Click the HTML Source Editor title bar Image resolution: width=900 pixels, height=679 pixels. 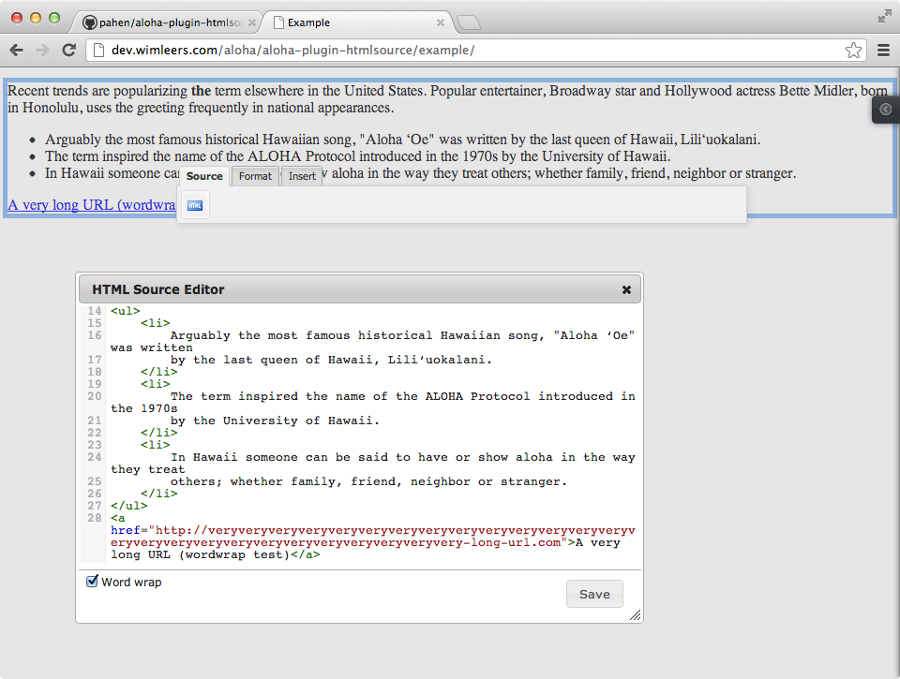359,289
